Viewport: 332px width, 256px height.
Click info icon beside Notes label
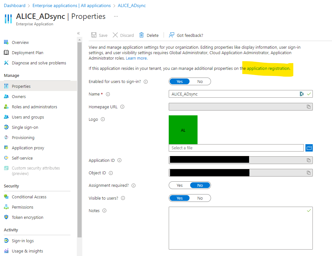[x=104, y=211]
